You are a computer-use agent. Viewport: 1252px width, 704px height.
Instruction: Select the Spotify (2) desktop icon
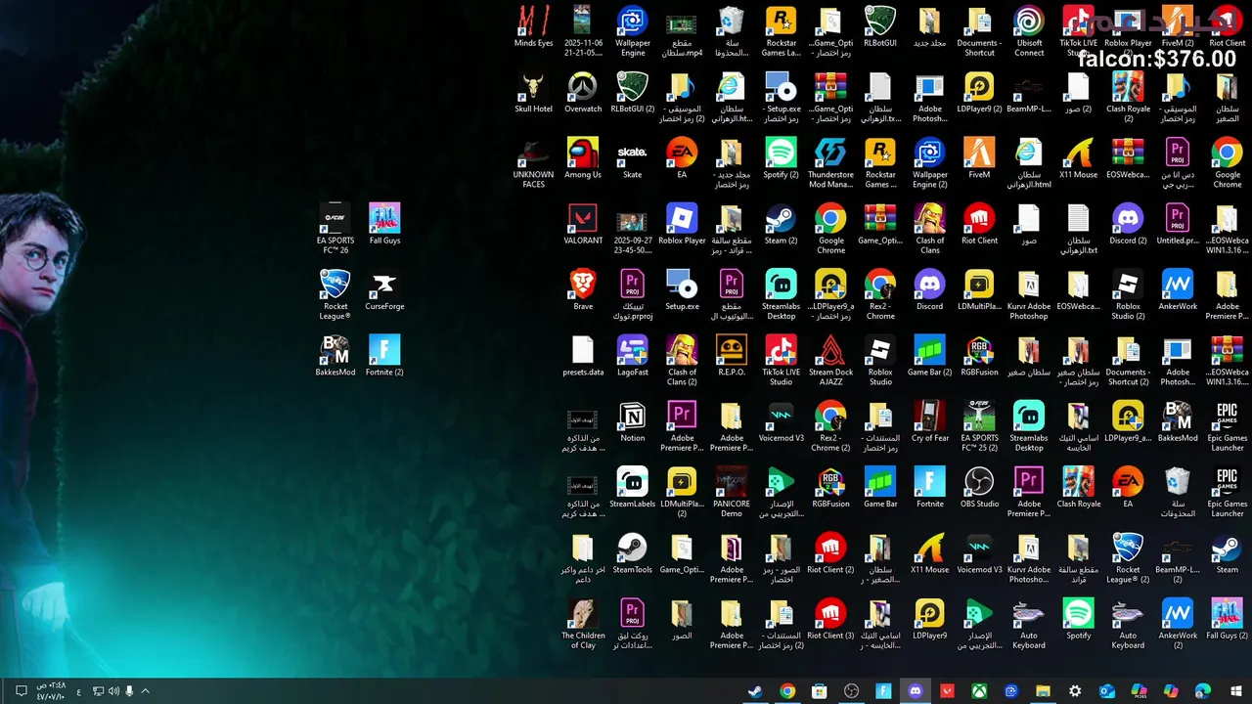pyautogui.click(x=781, y=158)
